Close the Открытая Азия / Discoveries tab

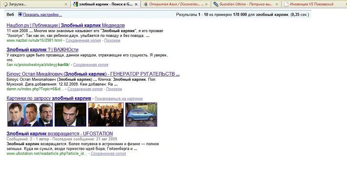pos(206,4)
